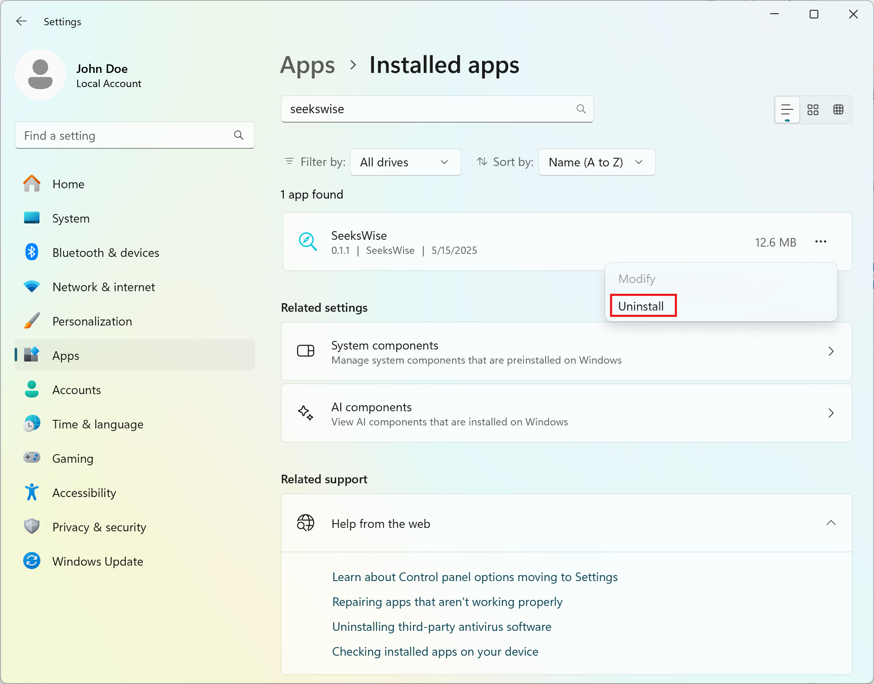Click the System monitor icon in the sidebar

point(32,218)
